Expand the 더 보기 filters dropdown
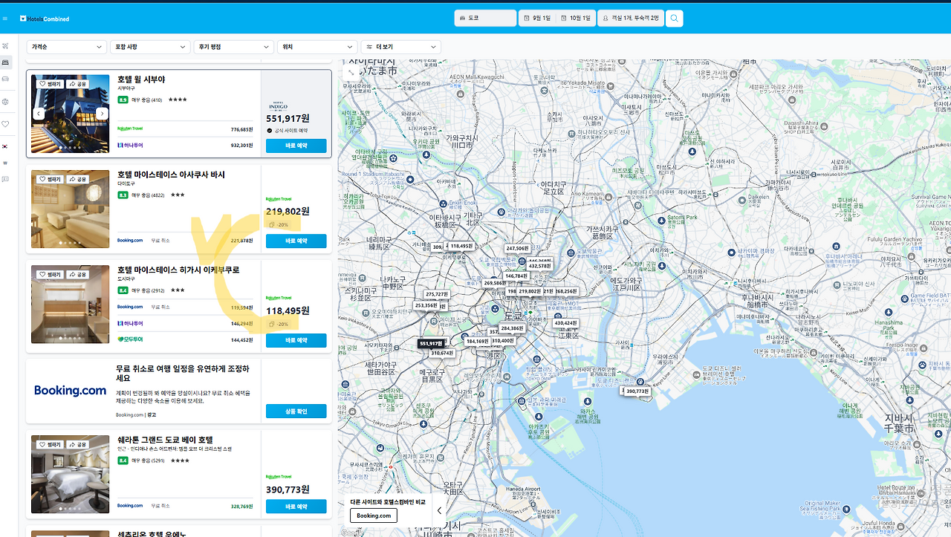 pos(401,47)
